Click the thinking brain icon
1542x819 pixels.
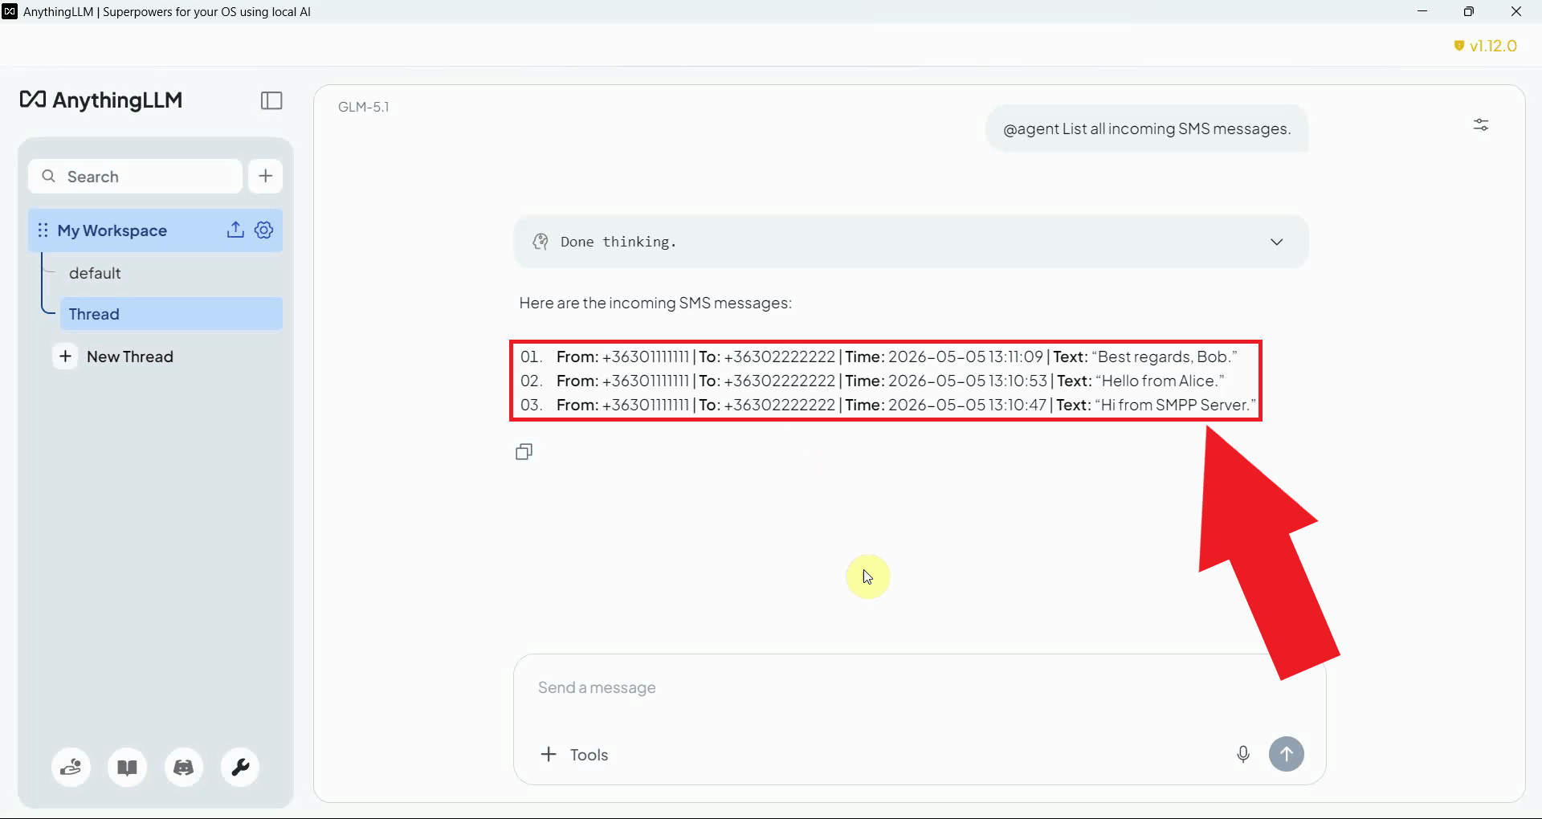541,242
